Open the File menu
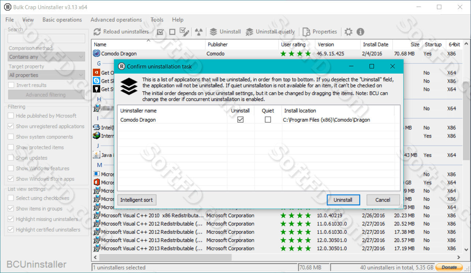471x273 pixels. tap(10, 20)
